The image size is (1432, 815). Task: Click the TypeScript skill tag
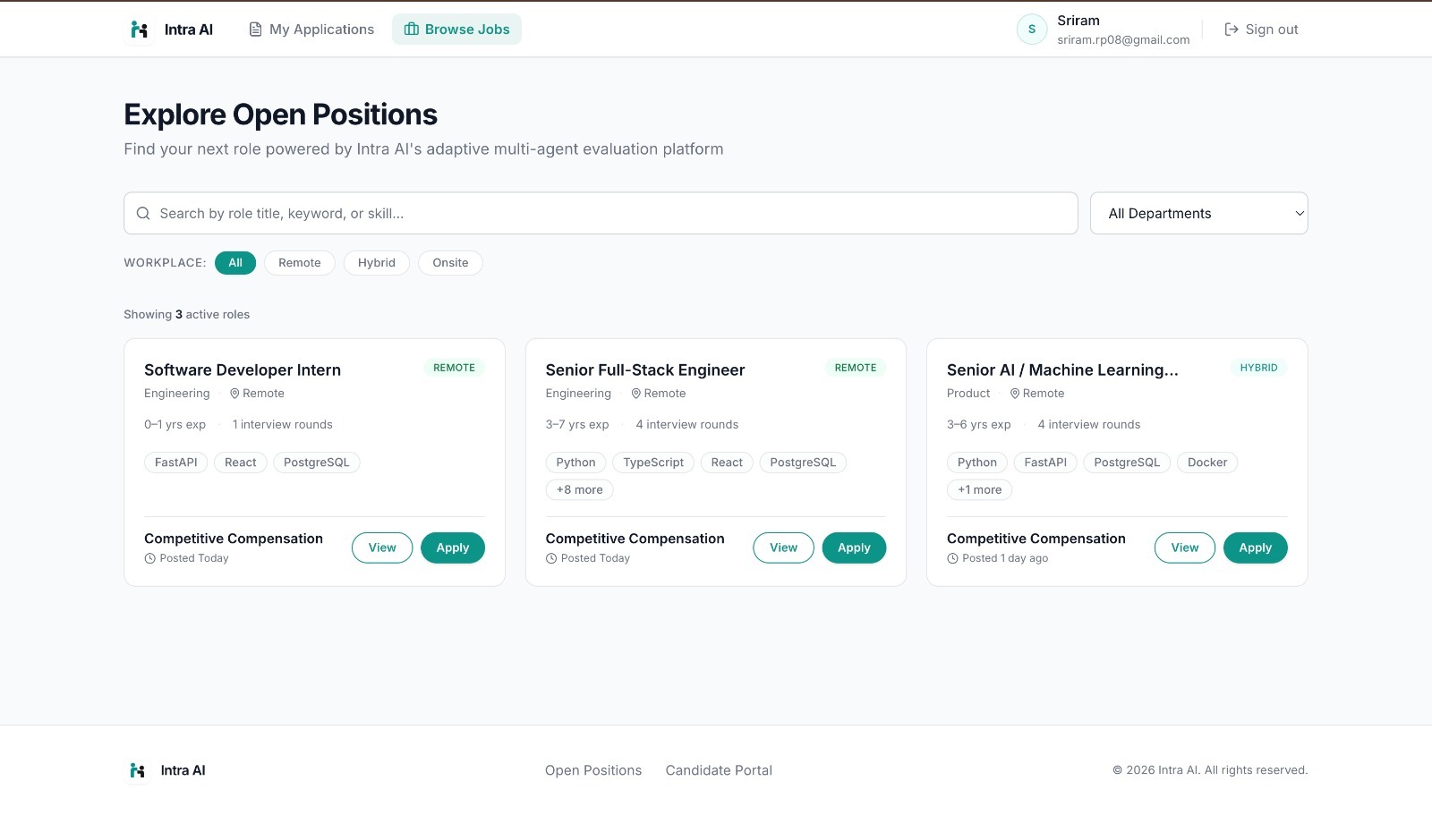[653, 463]
